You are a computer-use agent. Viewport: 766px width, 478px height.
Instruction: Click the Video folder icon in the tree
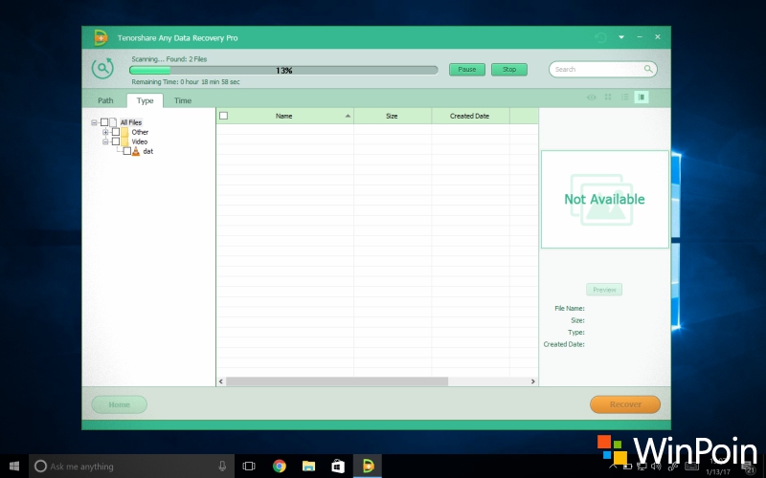point(124,141)
